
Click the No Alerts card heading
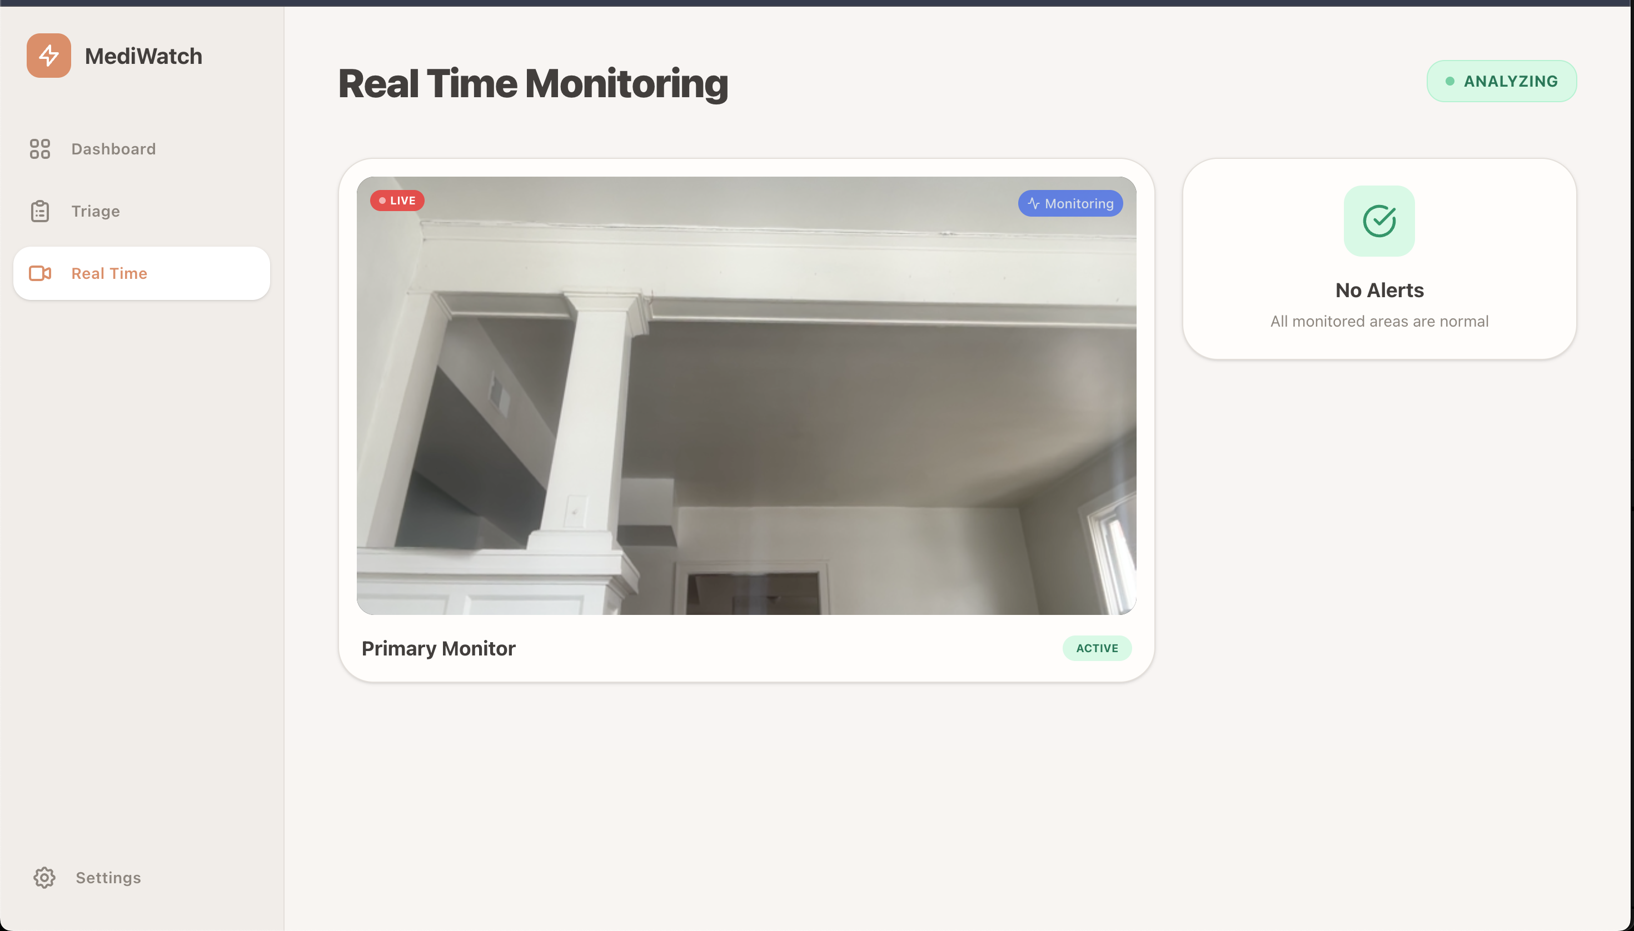point(1379,291)
